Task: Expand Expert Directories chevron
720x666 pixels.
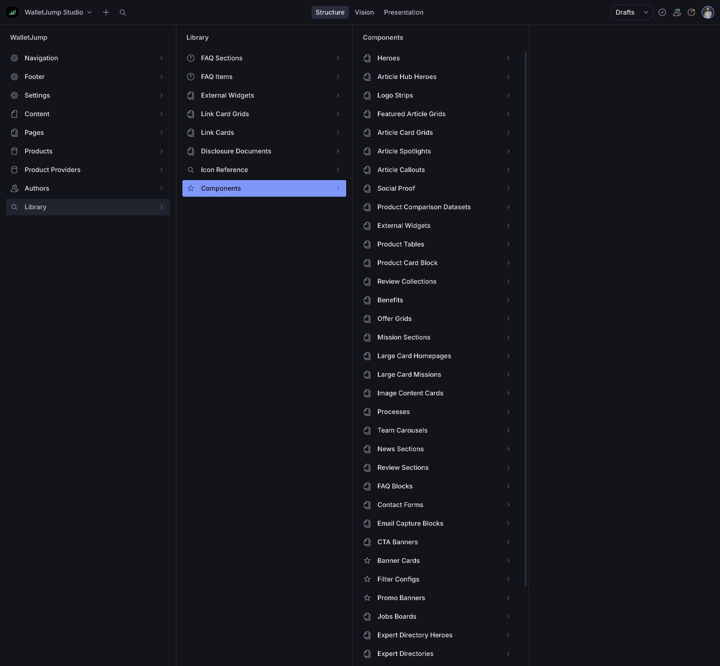Action: click(508, 653)
